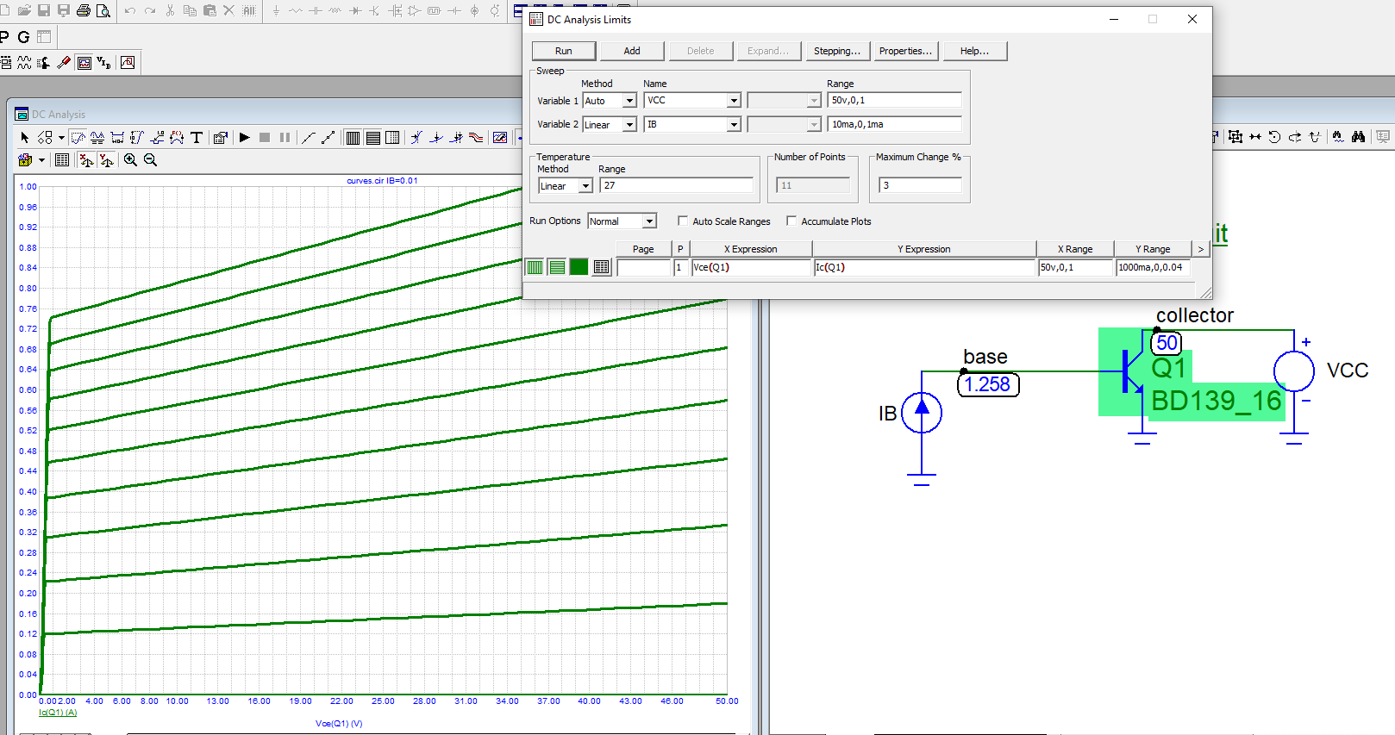Open Variable 2 Name IB dropdown
Screen dimensions: 1395x735
click(x=734, y=125)
